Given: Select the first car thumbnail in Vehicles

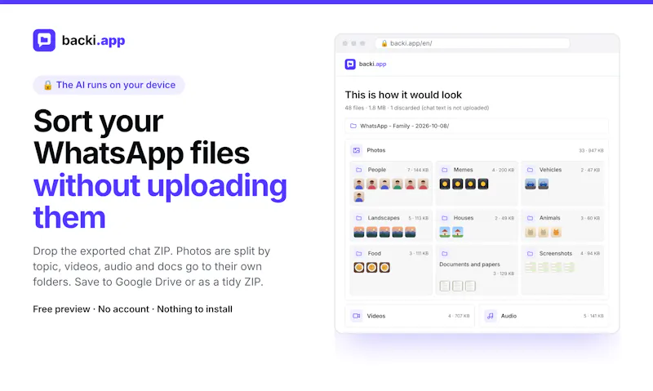Looking at the screenshot, I should coord(531,184).
